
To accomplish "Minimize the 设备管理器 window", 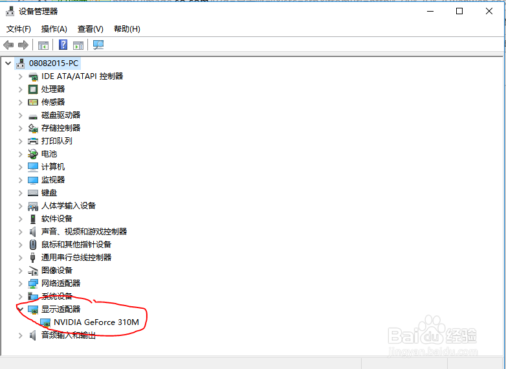I will pos(430,11).
